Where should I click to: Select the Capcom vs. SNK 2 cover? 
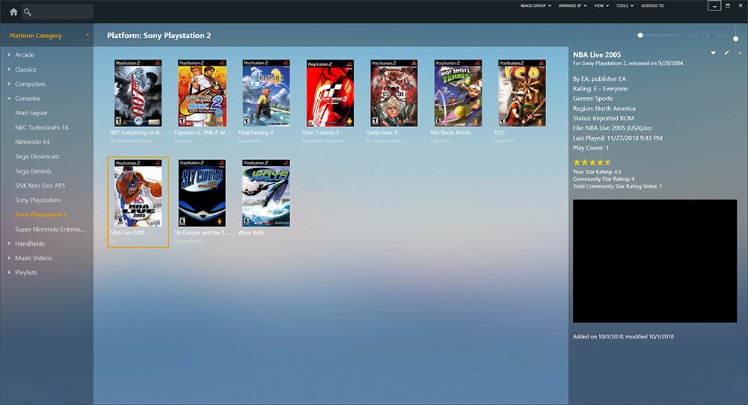202,93
